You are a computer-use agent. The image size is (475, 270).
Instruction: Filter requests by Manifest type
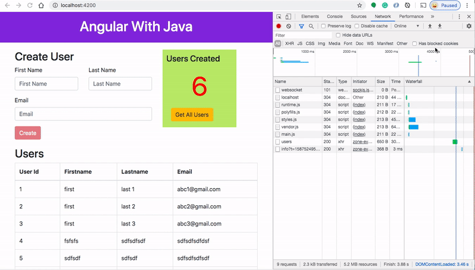[385, 43]
